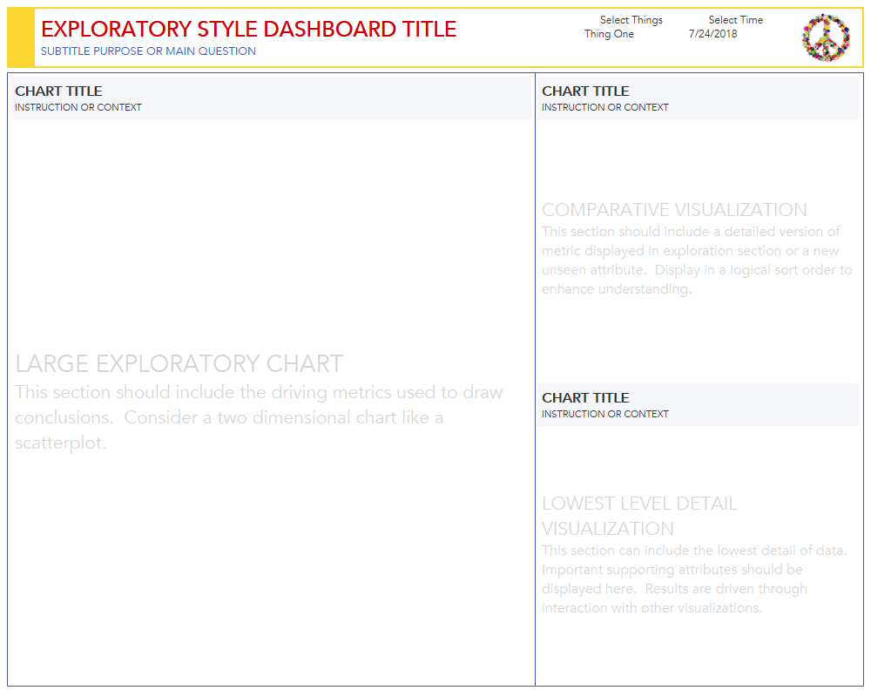This screenshot has width=871, height=697.
Task: Click the lowest detail section's description paragraph
Action: 694,579
